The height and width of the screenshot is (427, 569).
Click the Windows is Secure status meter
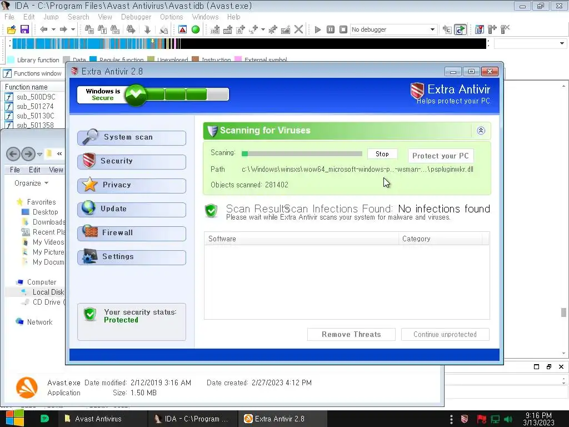pyautogui.click(x=153, y=95)
